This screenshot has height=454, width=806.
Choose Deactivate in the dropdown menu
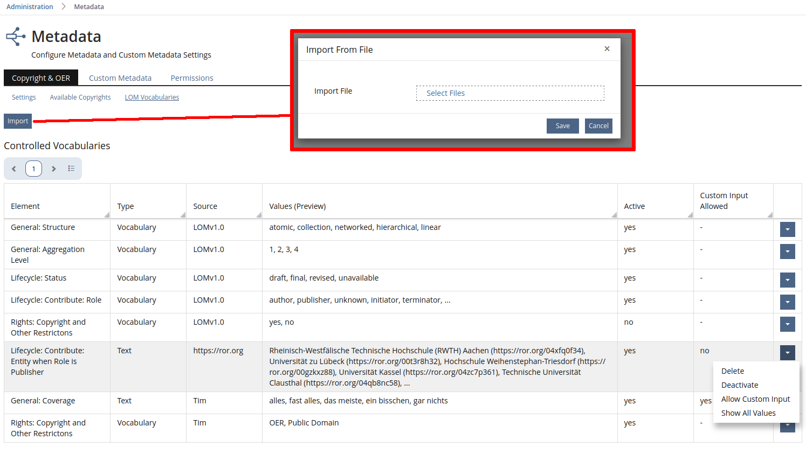coord(739,385)
